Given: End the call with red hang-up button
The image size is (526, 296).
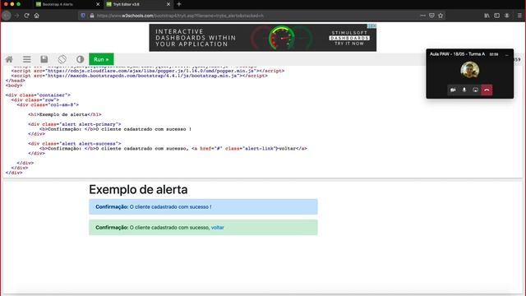Looking at the screenshot, I should (x=487, y=90).
